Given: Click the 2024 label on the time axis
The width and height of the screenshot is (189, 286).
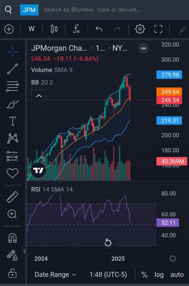Looking at the screenshot, I should point(41,259).
